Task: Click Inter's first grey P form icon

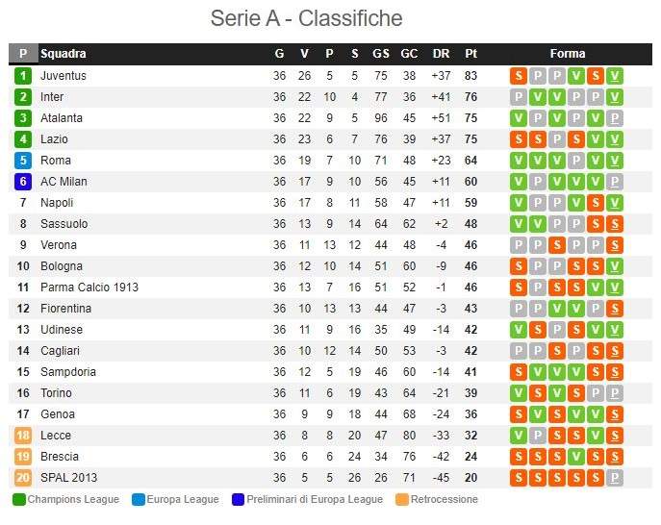Action: coord(518,97)
